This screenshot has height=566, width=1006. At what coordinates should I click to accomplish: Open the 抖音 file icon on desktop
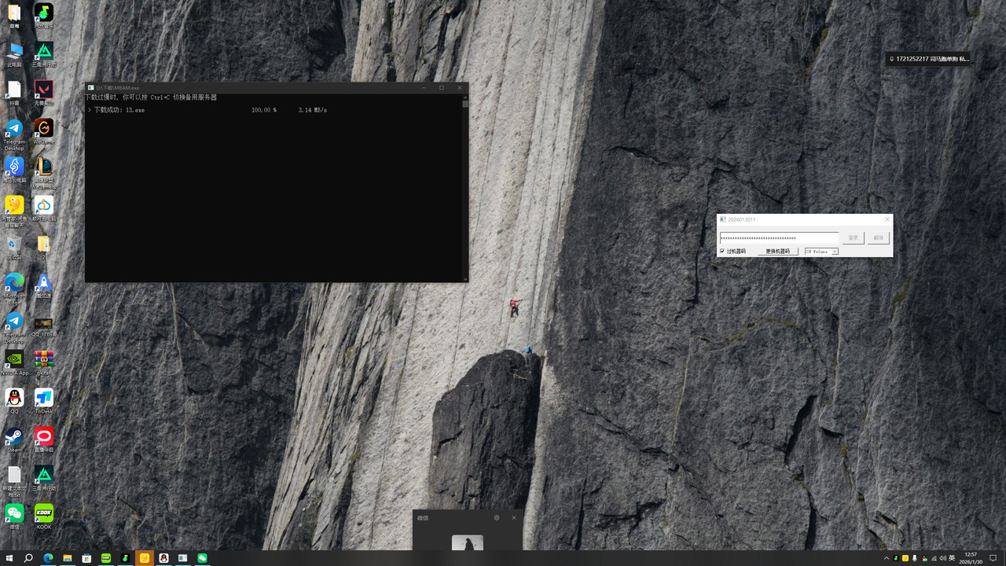[14, 93]
